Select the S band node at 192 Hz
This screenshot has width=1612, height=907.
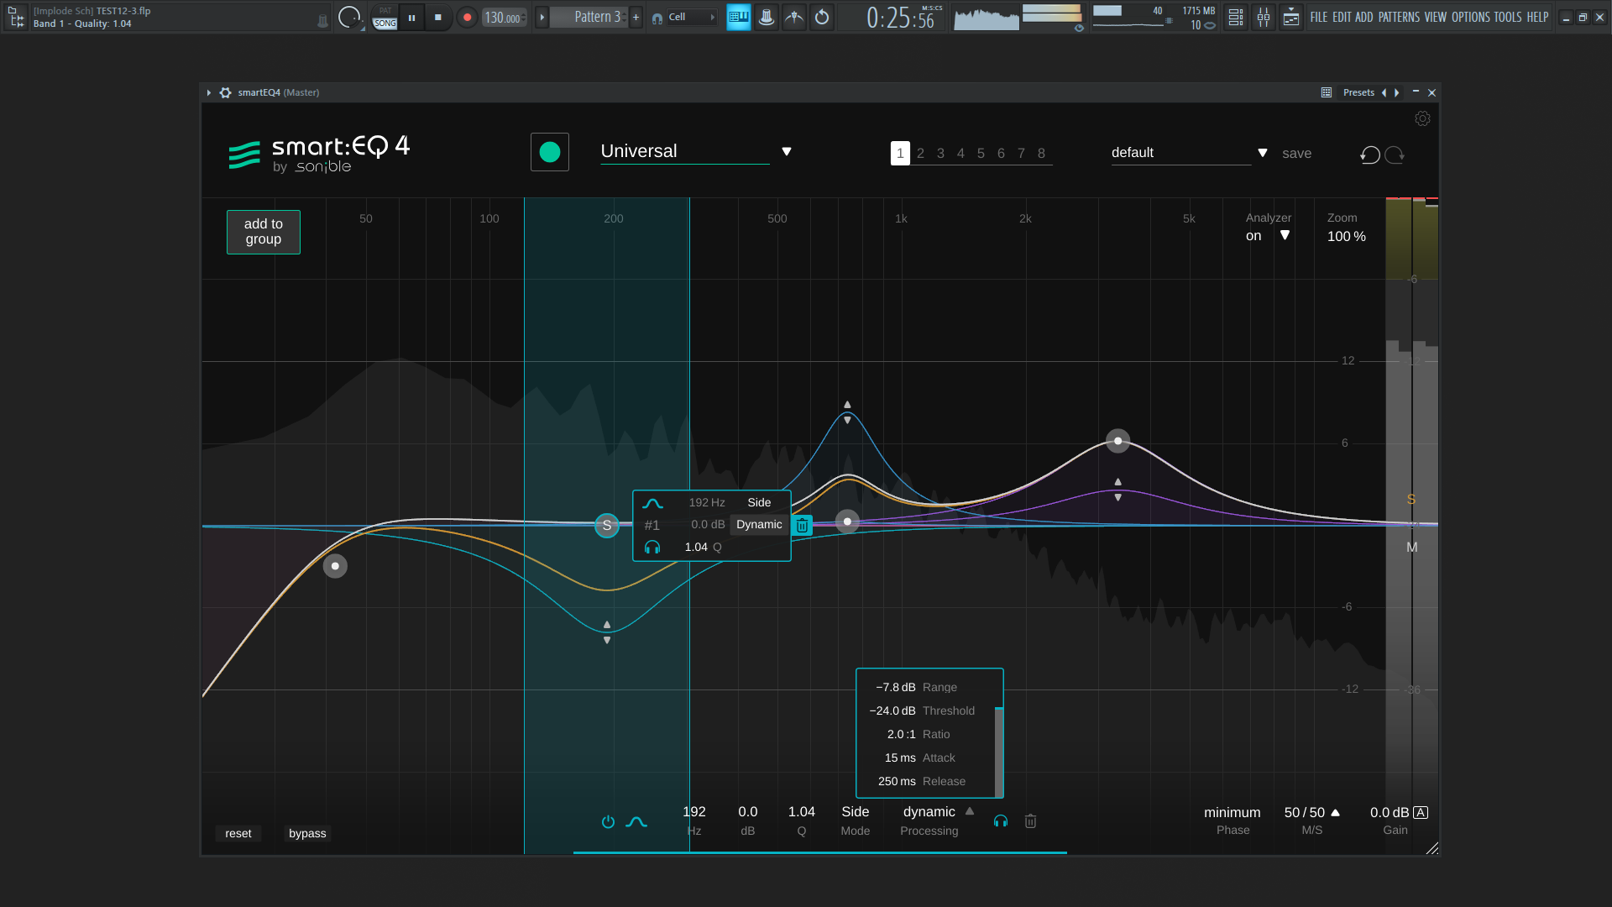607,526
